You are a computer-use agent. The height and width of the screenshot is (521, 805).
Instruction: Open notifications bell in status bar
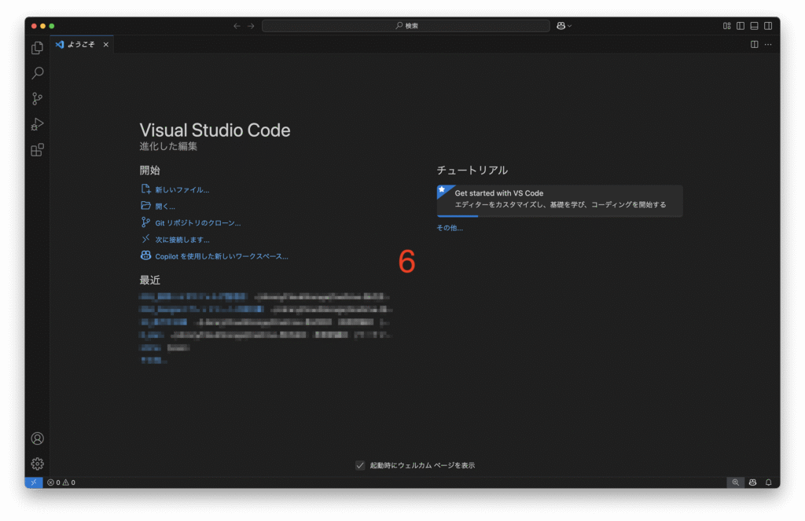click(769, 482)
